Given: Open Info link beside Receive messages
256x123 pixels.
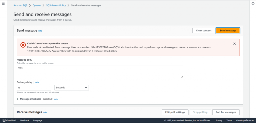Looking at the screenshot, I should click(x=45, y=112).
